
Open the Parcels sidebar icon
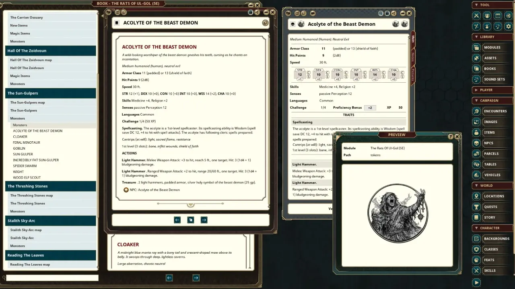tap(477, 154)
